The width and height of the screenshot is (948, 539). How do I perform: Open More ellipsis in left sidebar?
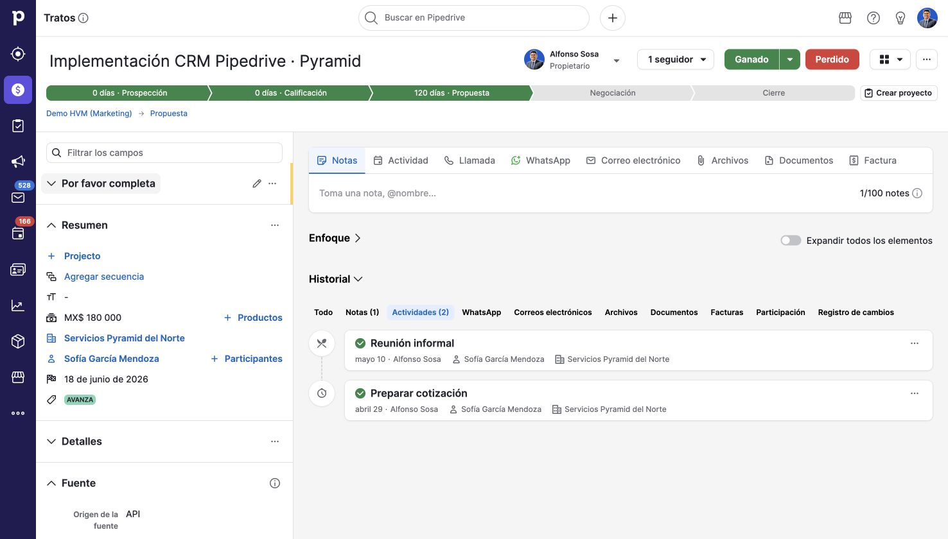coord(18,413)
